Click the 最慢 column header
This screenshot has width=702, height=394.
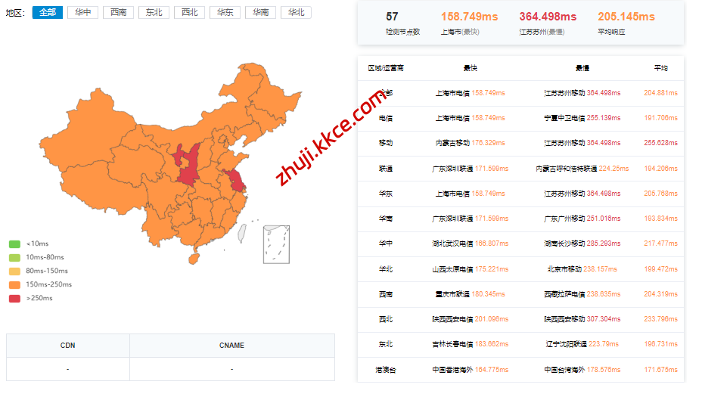click(x=582, y=68)
